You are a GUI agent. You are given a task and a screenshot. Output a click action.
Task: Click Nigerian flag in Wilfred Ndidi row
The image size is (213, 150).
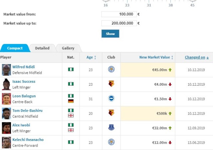click(x=71, y=69)
